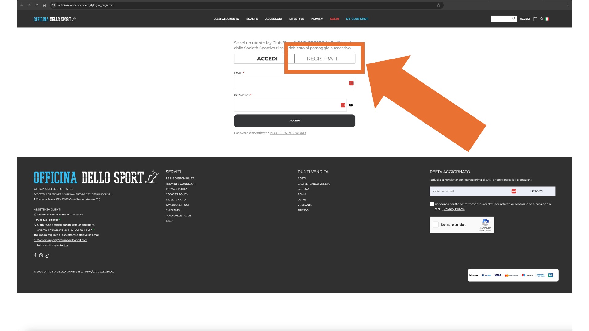This screenshot has height=331, width=589.
Task: Click the Instagram social media icon
Action: pos(41,255)
